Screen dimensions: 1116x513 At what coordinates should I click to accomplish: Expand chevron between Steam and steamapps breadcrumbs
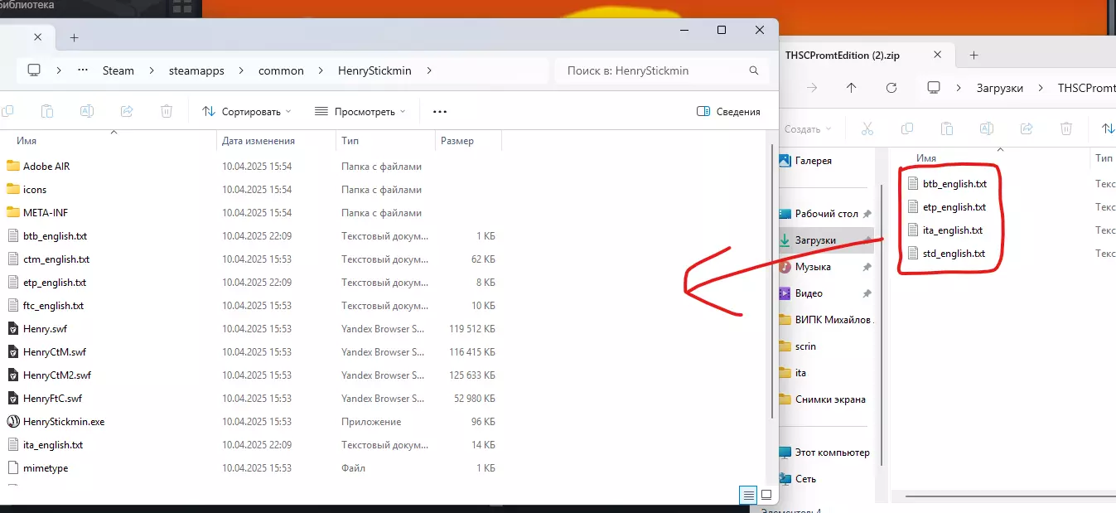(x=152, y=70)
